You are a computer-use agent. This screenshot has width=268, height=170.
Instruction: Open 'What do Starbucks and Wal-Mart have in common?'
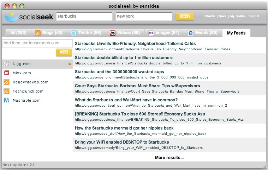coord(126,100)
